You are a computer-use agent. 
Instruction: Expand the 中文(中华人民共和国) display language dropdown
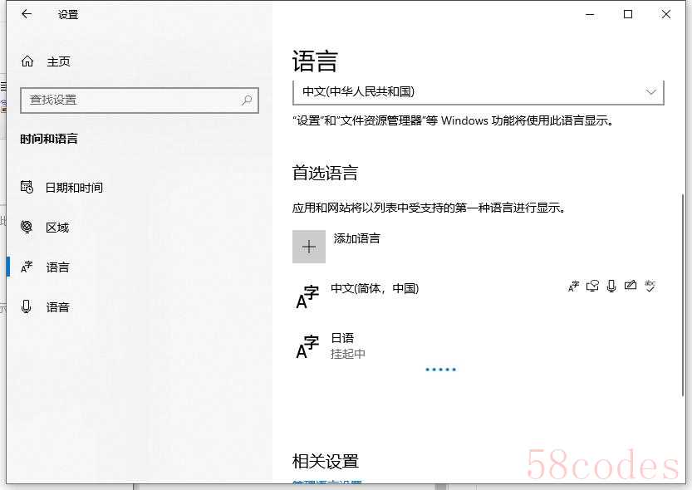click(x=478, y=91)
